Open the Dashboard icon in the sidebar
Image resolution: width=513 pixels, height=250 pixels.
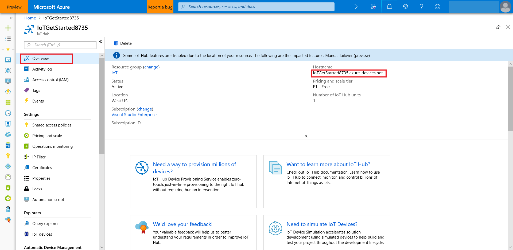(x=8, y=60)
